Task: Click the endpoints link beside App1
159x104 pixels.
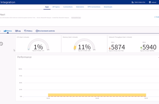Action: tap(157, 17)
